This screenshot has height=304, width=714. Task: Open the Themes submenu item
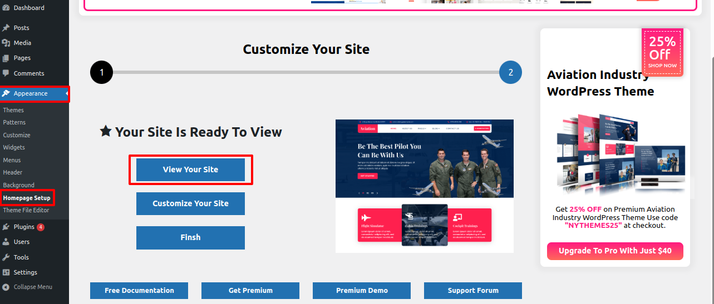click(13, 110)
